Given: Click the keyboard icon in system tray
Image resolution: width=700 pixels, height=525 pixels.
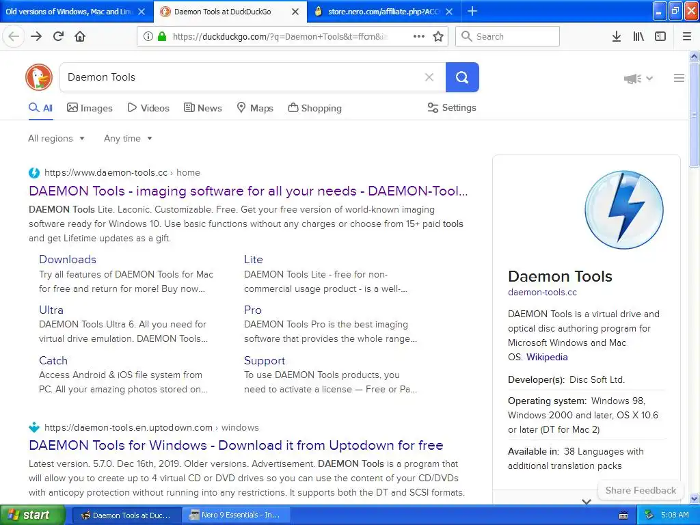Looking at the screenshot, I should point(623,515).
